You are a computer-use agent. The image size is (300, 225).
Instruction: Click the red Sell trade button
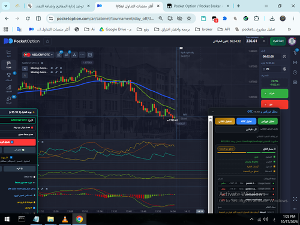point(274,104)
